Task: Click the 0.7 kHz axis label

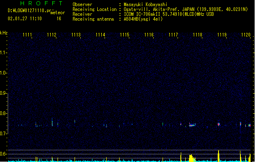Action: point(3,134)
